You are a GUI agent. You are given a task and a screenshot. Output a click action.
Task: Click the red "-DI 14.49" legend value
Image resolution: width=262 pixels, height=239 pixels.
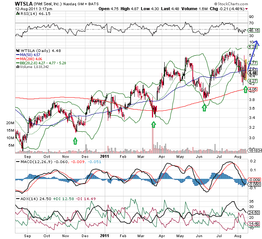[x=86, y=199]
